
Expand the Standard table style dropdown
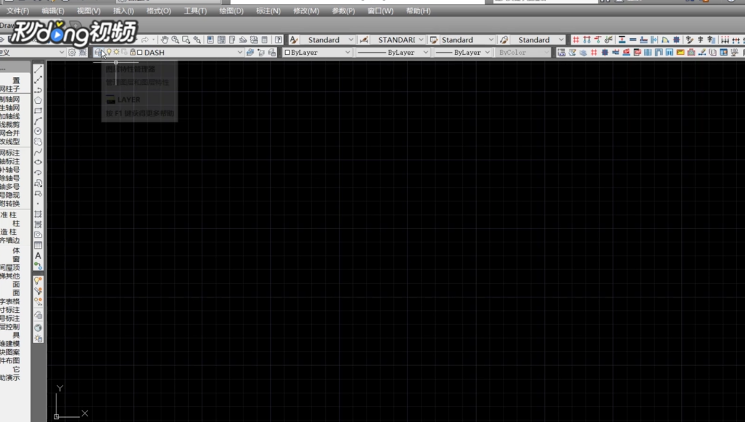coord(491,40)
